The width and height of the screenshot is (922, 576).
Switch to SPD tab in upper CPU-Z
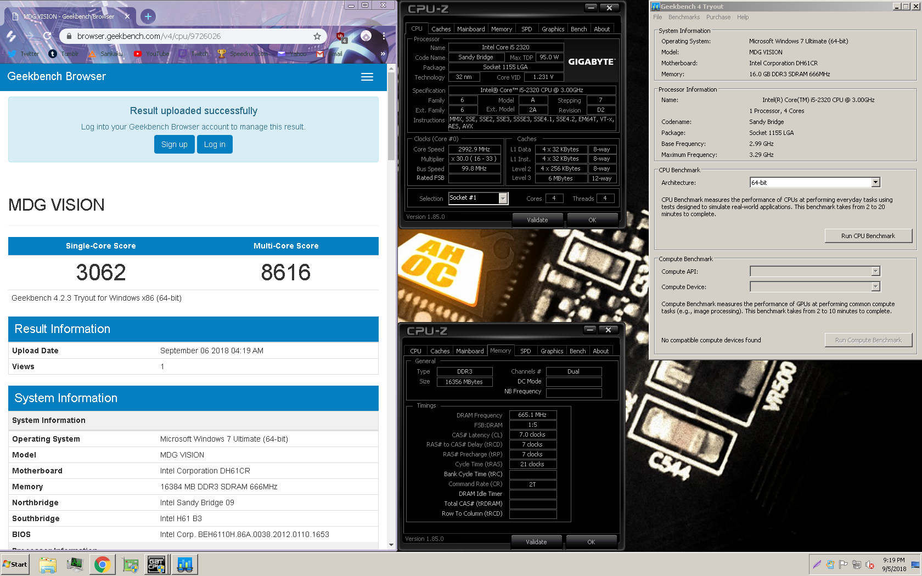coord(527,29)
